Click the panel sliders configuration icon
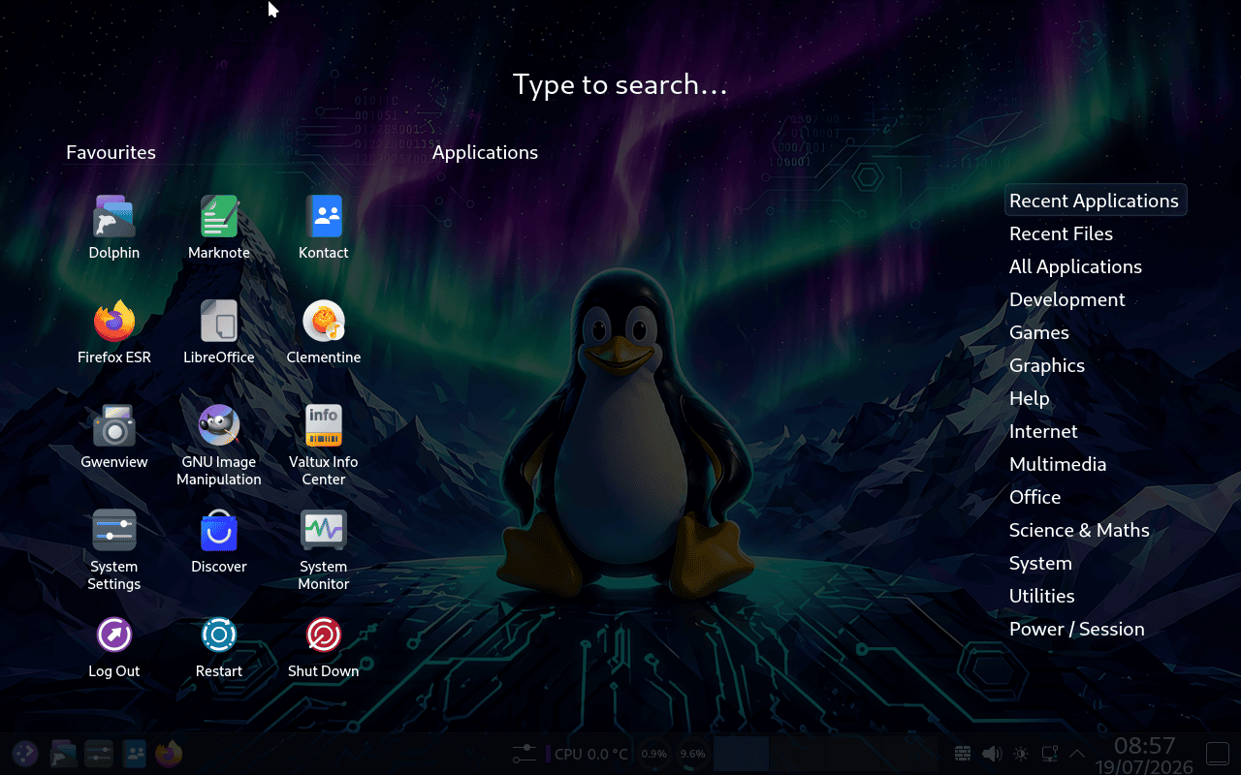 point(525,753)
